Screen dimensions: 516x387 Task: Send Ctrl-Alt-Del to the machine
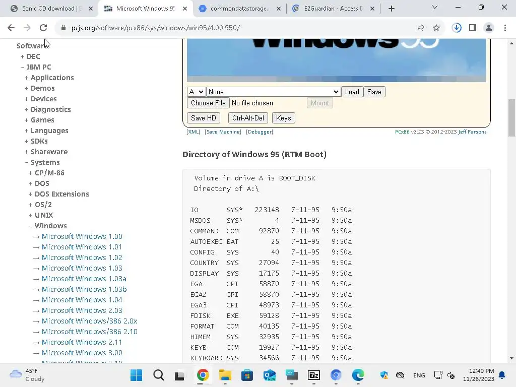pyautogui.click(x=248, y=118)
